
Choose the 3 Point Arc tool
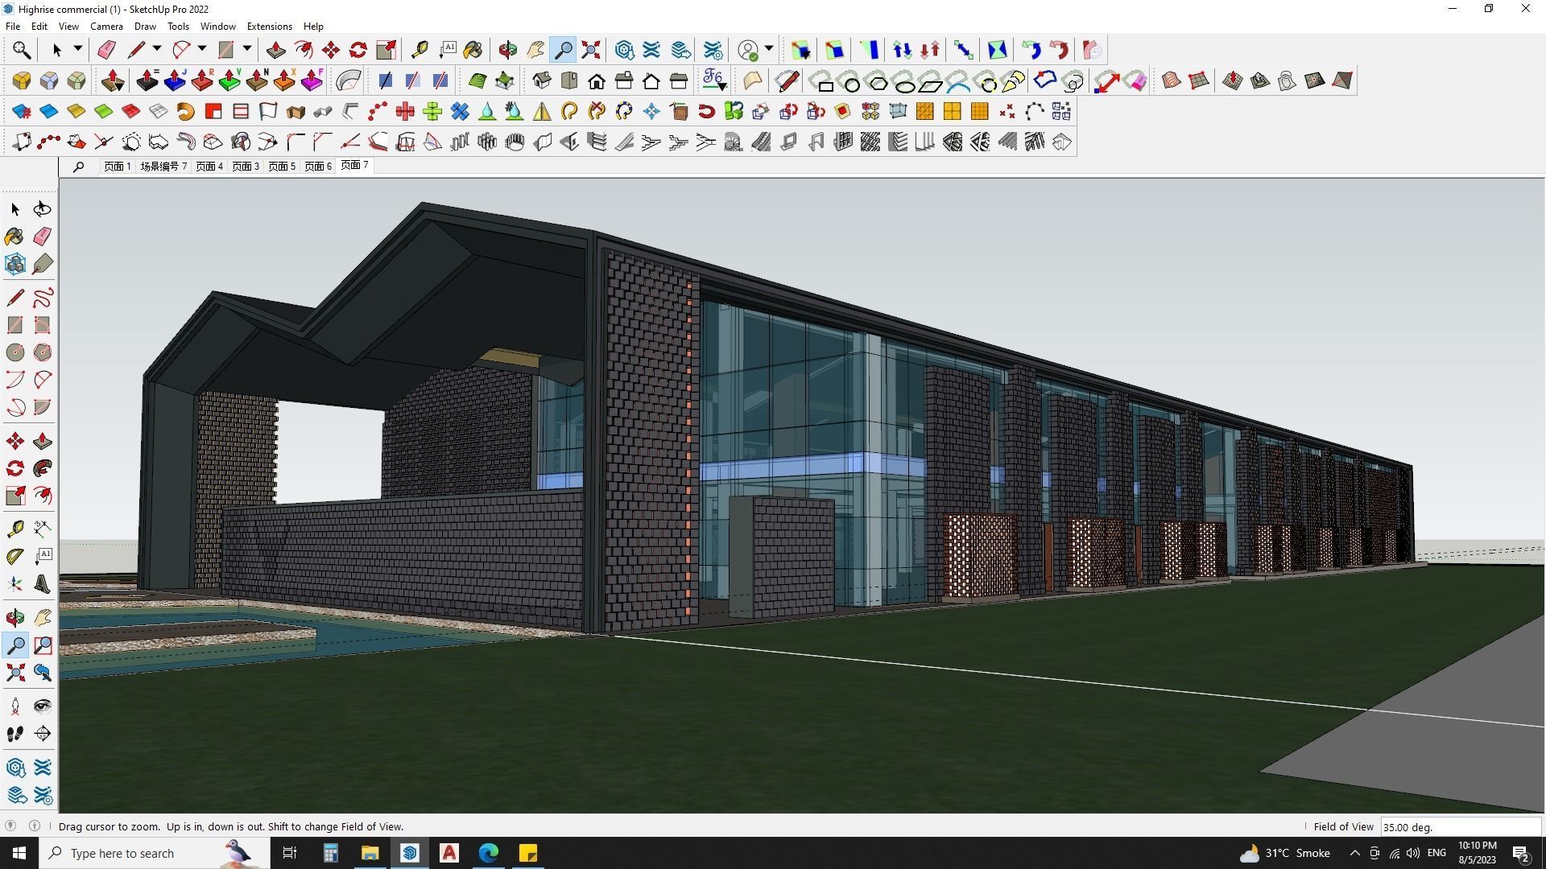15,407
